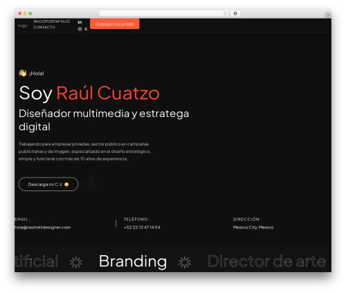Viewport: 346px width, 293px height.
Task: Click the starburst icon right of Branding
Action: tap(185, 262)
